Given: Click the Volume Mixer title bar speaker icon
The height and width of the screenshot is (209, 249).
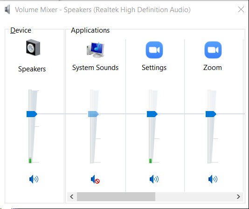Looking at the screenshot, I should 7,9.
